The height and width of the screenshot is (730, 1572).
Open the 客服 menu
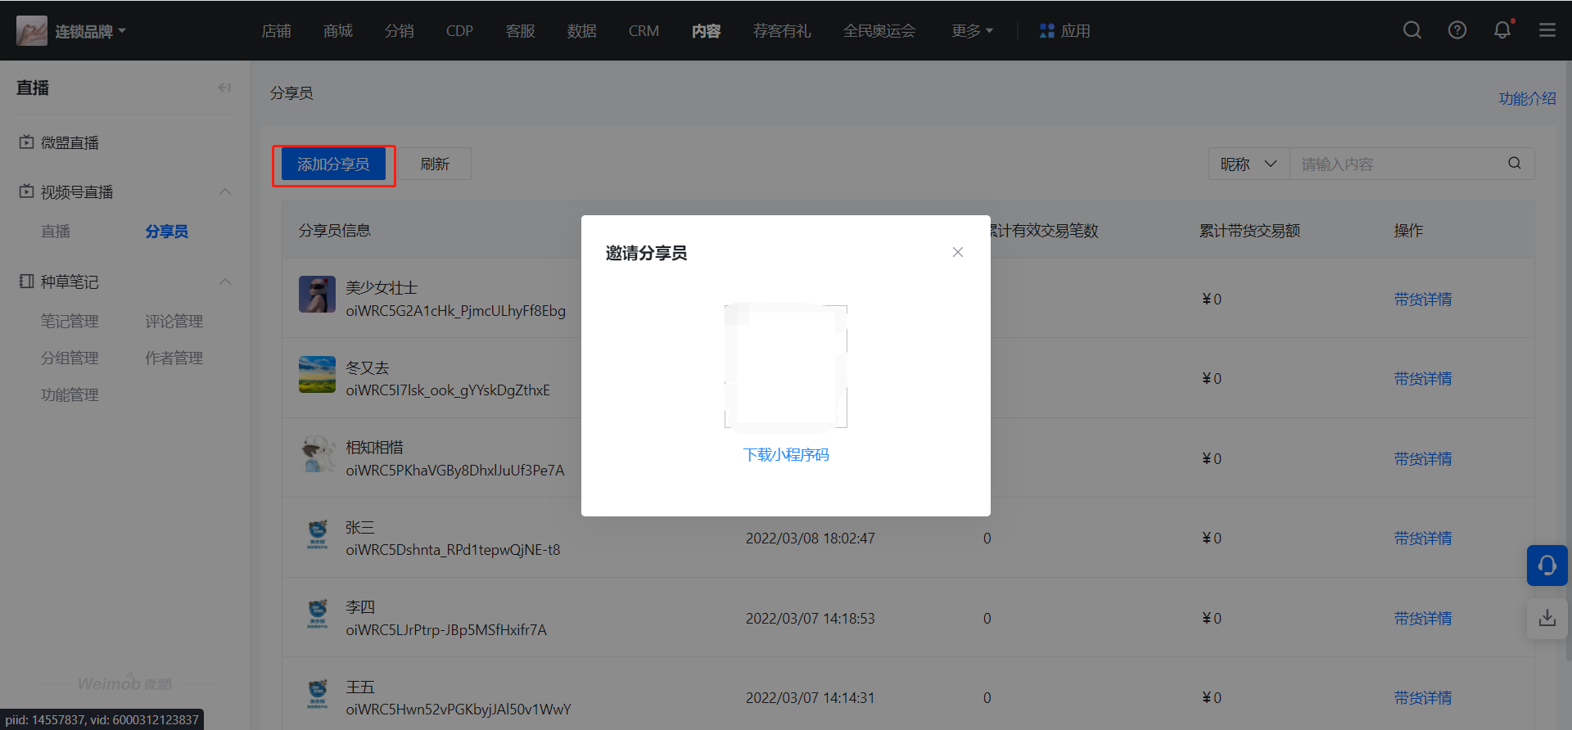521,31
